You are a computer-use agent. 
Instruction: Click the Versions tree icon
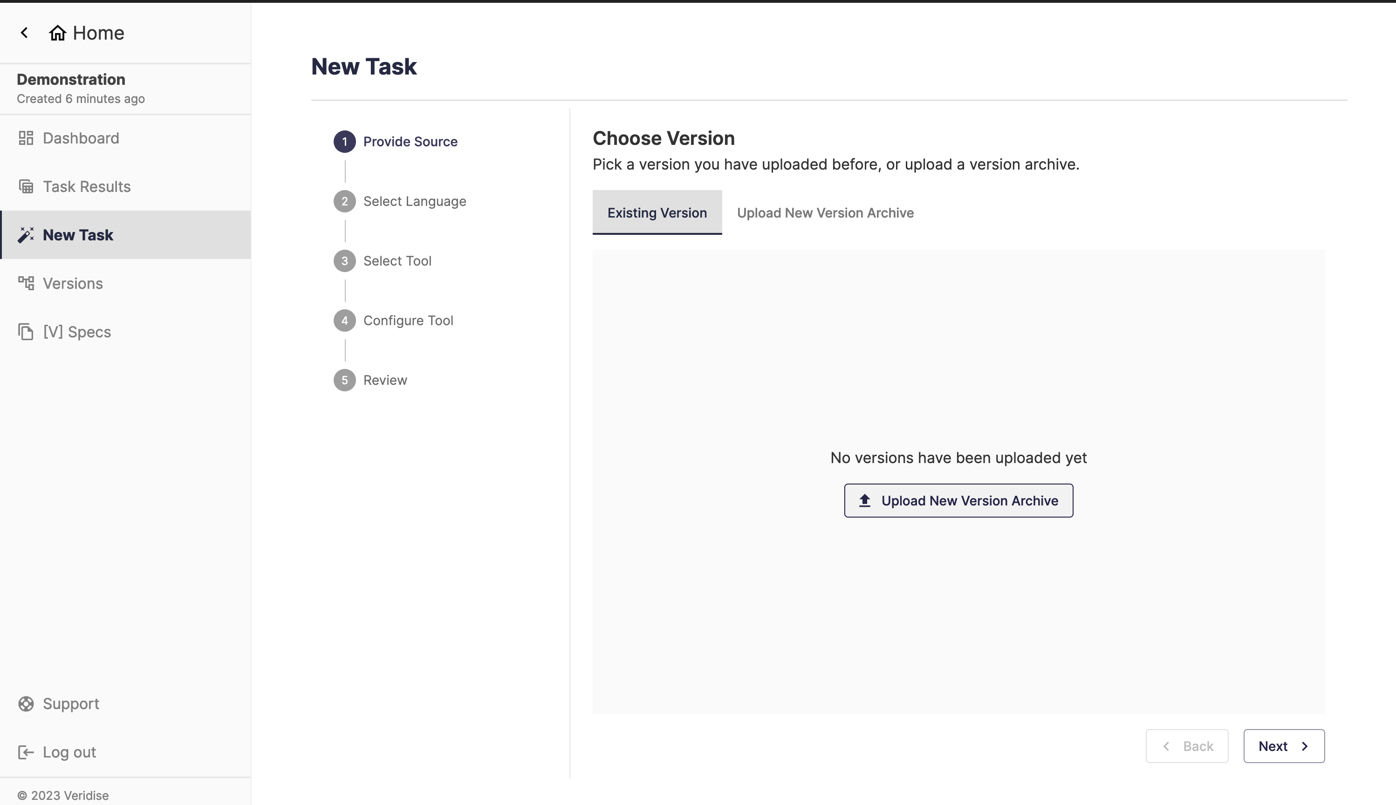coord(26,283)
